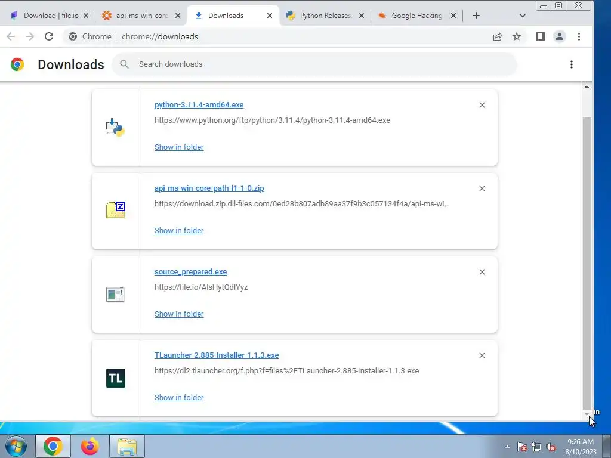The width and height of the screenshot is (611, 458).
Task: Close the api-ms-win-core tab
Action: pyautogui.click(x=178, y=16)
